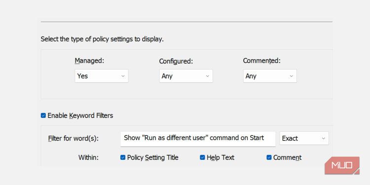Viewport: 370px width, 185px height.
Task: Toggle the Policy Setting Title checkbox
Action: coord(123,157)
